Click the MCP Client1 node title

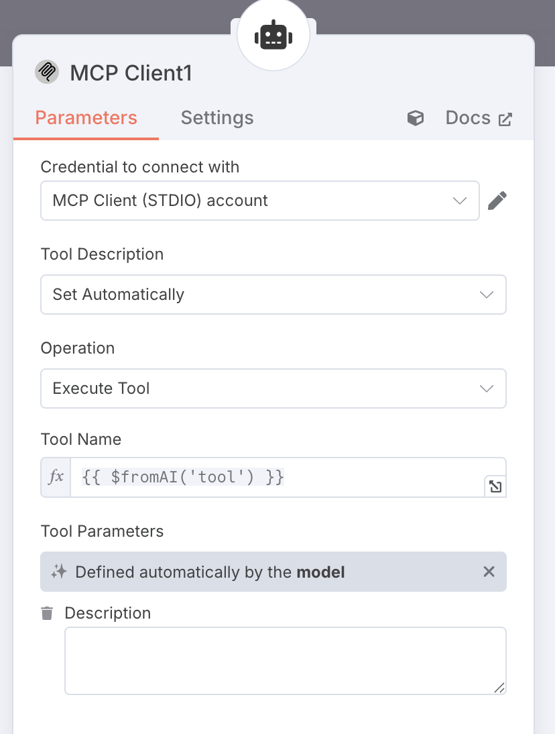pyautogui.click(x=131, y=73)
